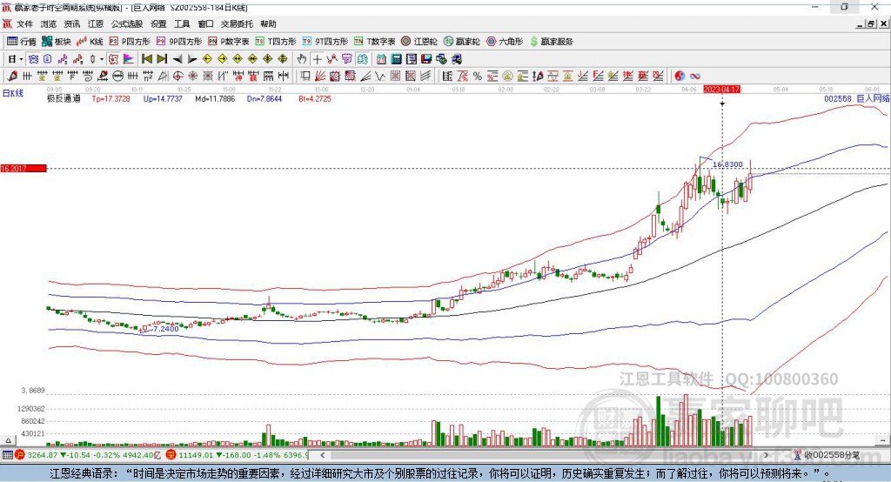Select the spiral drawing tool

coord(88,77)
